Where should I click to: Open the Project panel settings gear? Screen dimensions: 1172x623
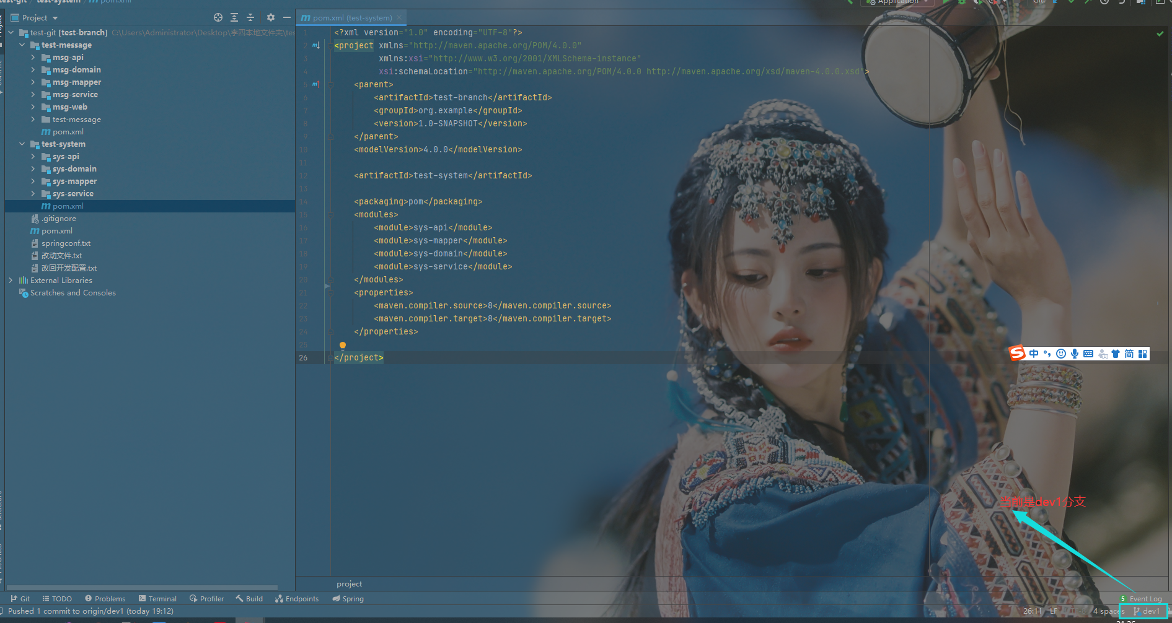tap(270, 17)
